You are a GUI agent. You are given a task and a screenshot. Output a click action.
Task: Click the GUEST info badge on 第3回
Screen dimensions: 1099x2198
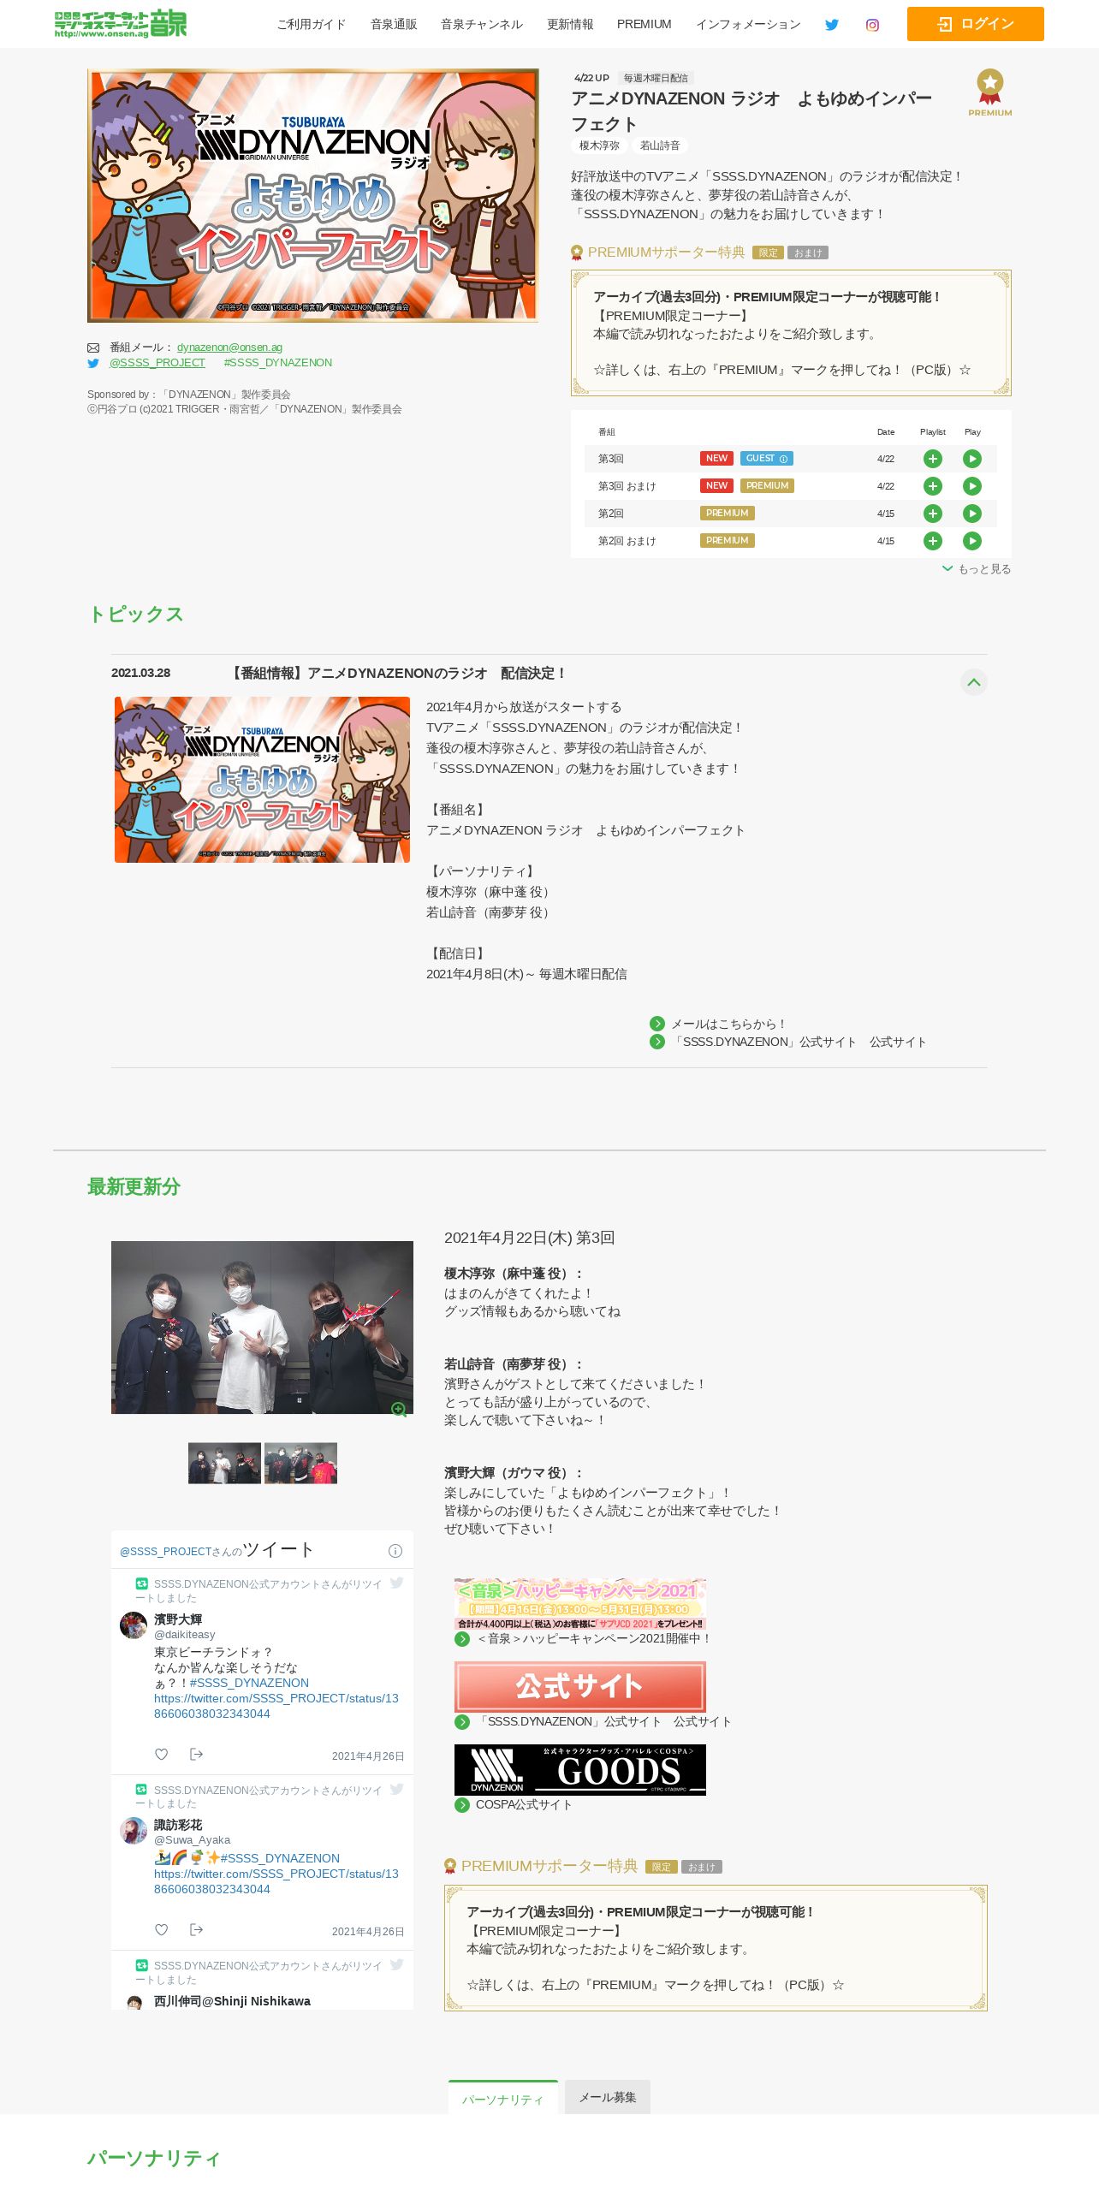point(767,459)
